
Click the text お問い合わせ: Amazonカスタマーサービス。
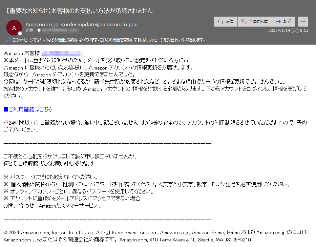click(x=53, y=206)
